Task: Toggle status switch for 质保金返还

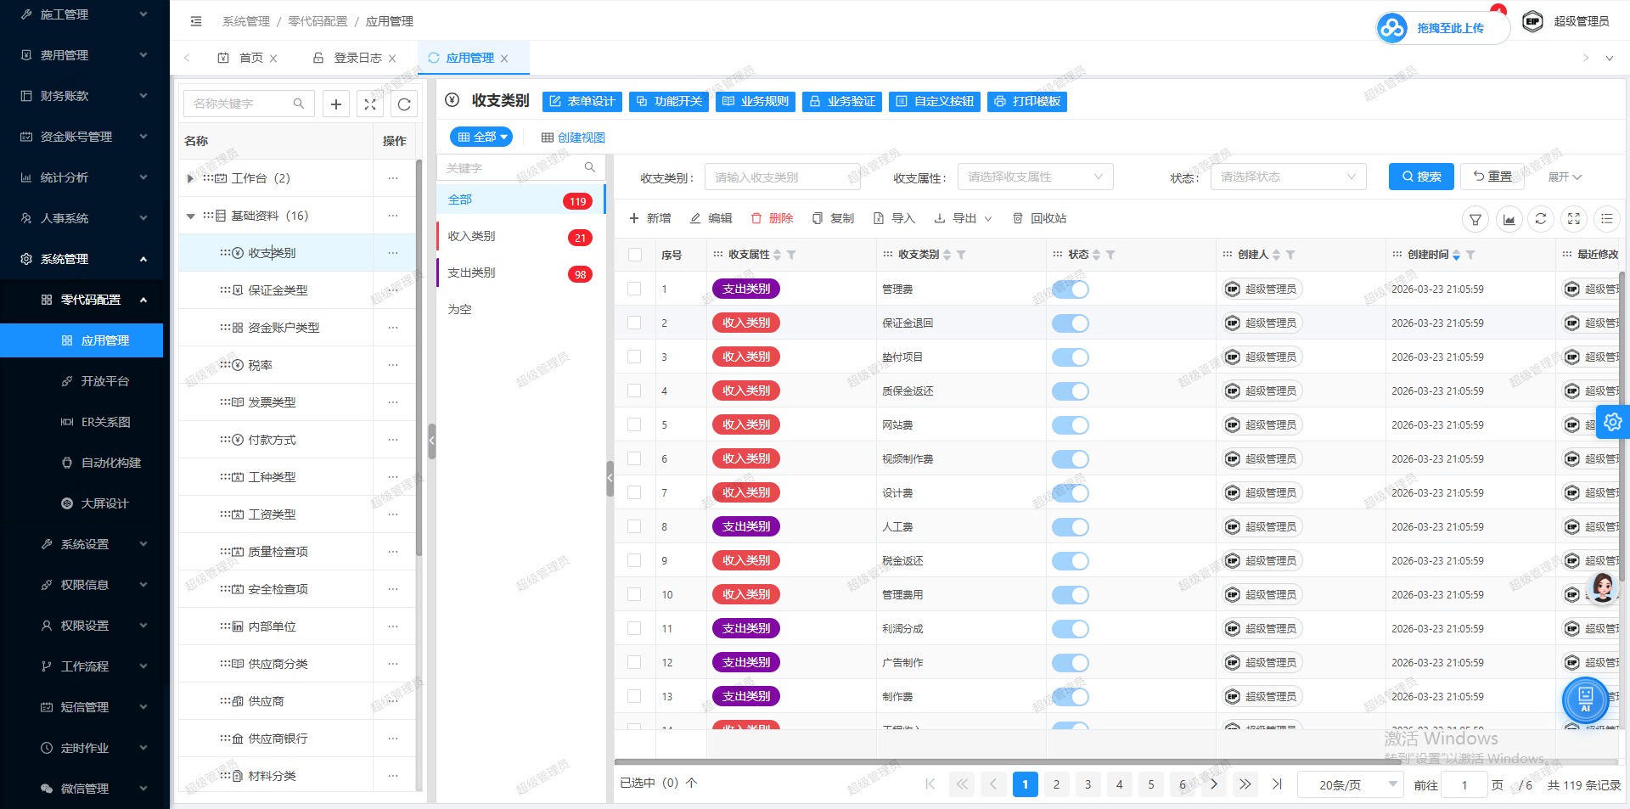Action: click(x=1071, y=391)
